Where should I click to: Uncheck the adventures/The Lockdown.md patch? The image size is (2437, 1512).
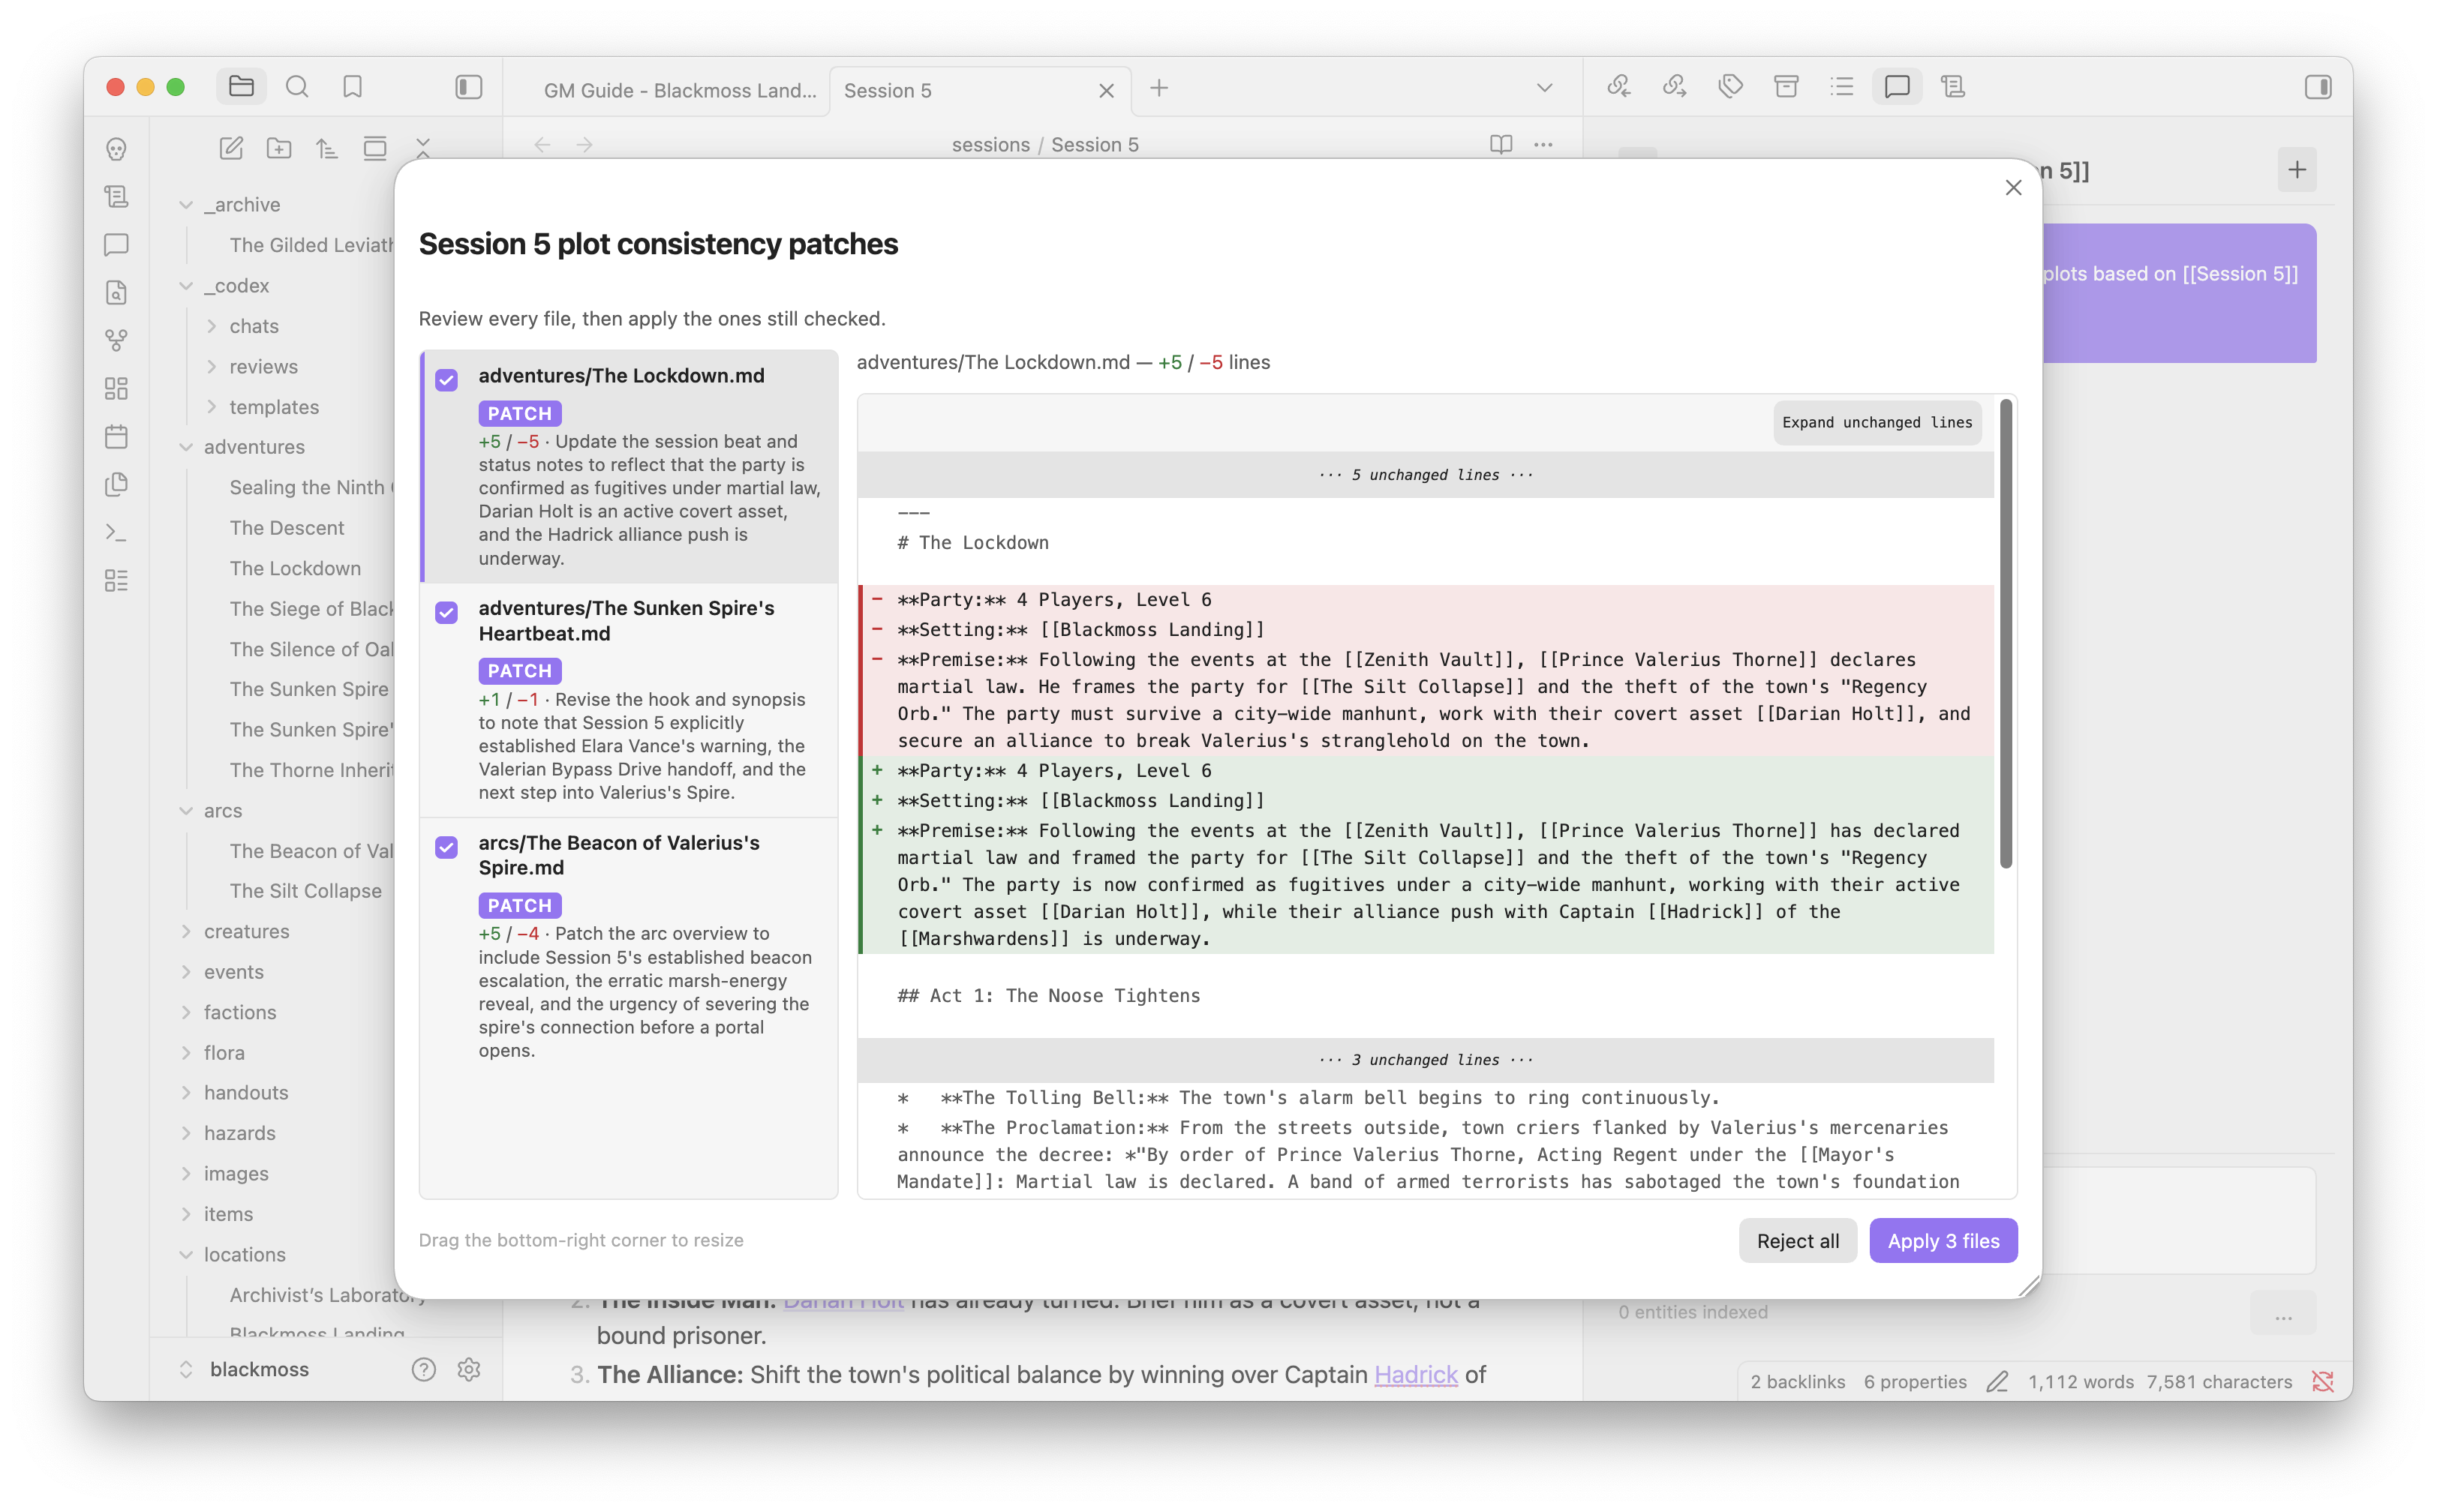tap(447, 380)
